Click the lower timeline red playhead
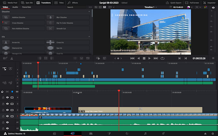Image resolution: width=218 pixels, height=136 pixels. [119, 91]
